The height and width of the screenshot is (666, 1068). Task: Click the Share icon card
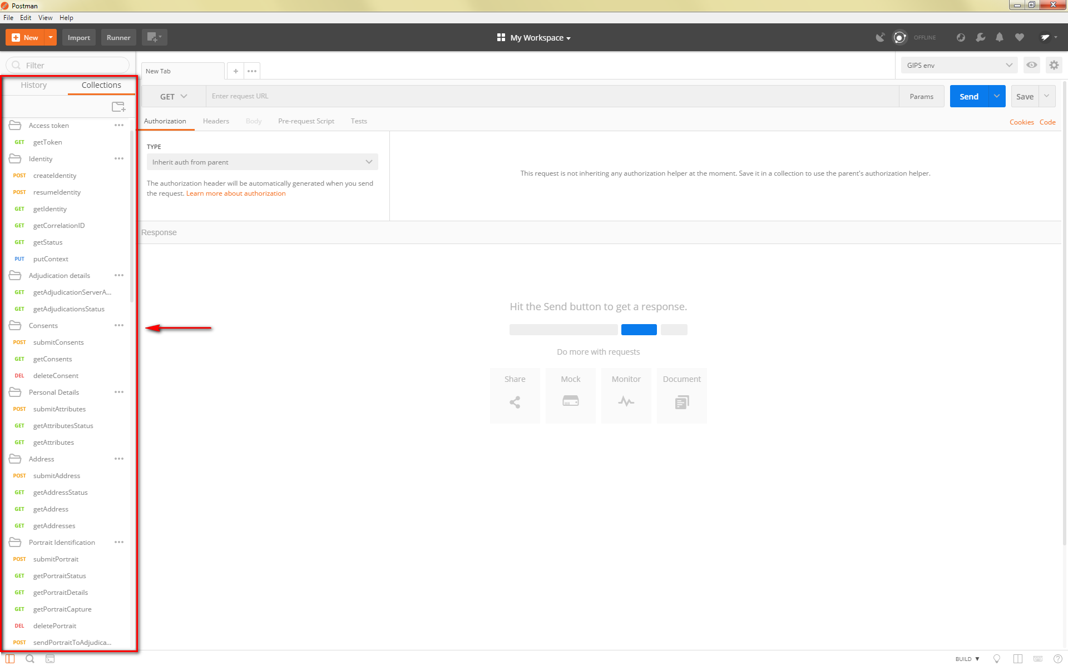point(515,395)
